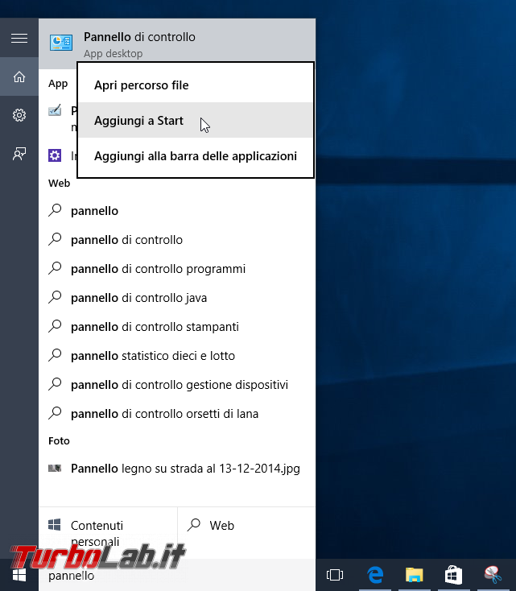This screenshot has width=516, height=591.
Task: Select suggestion "pannello di controllo stampanti"
Action: pos(177,327)
